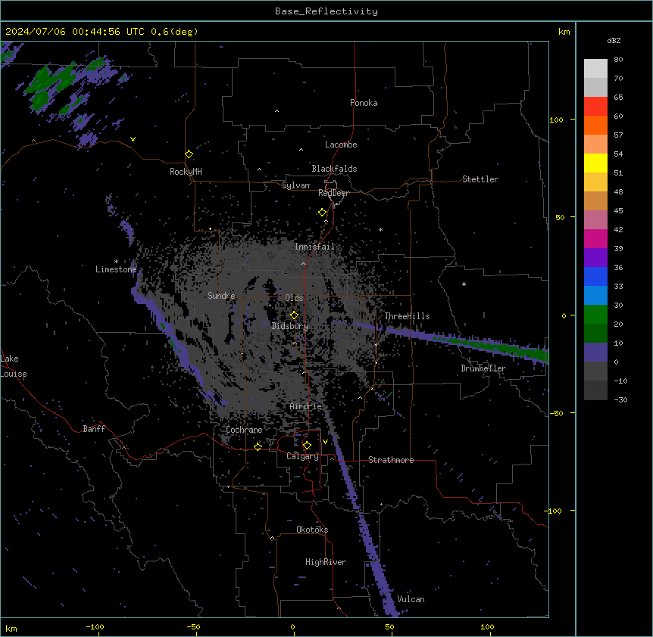Viewport: 653px width, 637px height.
Task: Click the Airdrie label
Action: (x=306, y=406)
